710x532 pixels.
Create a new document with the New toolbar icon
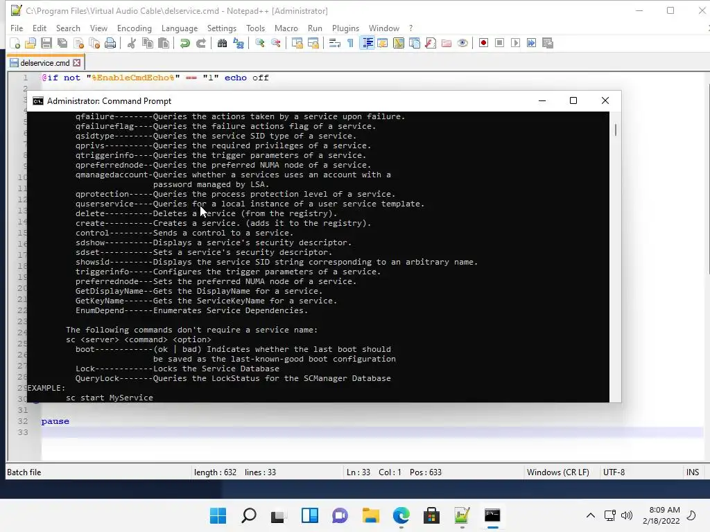point(15,43)
